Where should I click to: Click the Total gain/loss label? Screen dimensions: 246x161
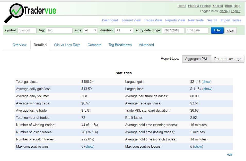click(x=27, y=82)
